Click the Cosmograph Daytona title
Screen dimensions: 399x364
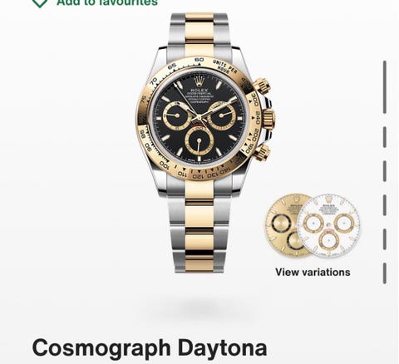tap(150, 348)
